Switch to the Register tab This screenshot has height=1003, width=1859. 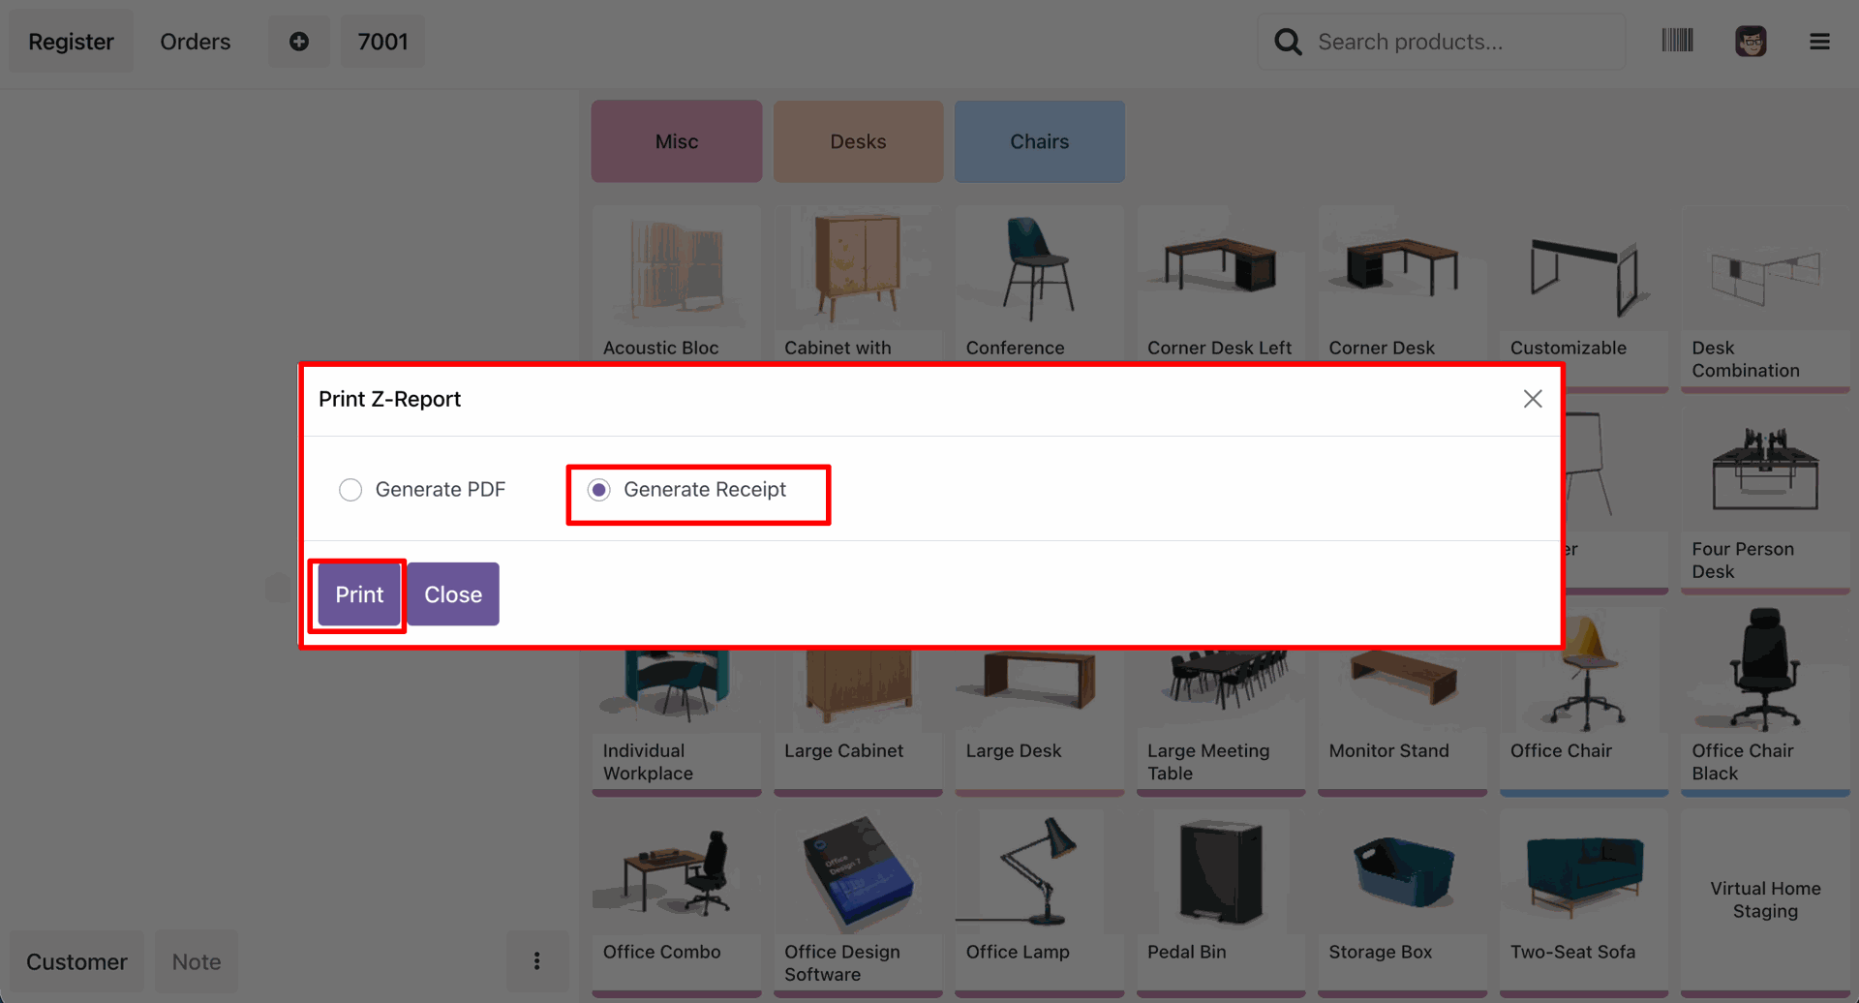click(71, 42)
